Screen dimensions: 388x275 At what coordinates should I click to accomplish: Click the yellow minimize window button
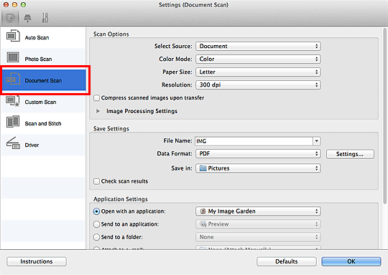click(x=14, y=5)
